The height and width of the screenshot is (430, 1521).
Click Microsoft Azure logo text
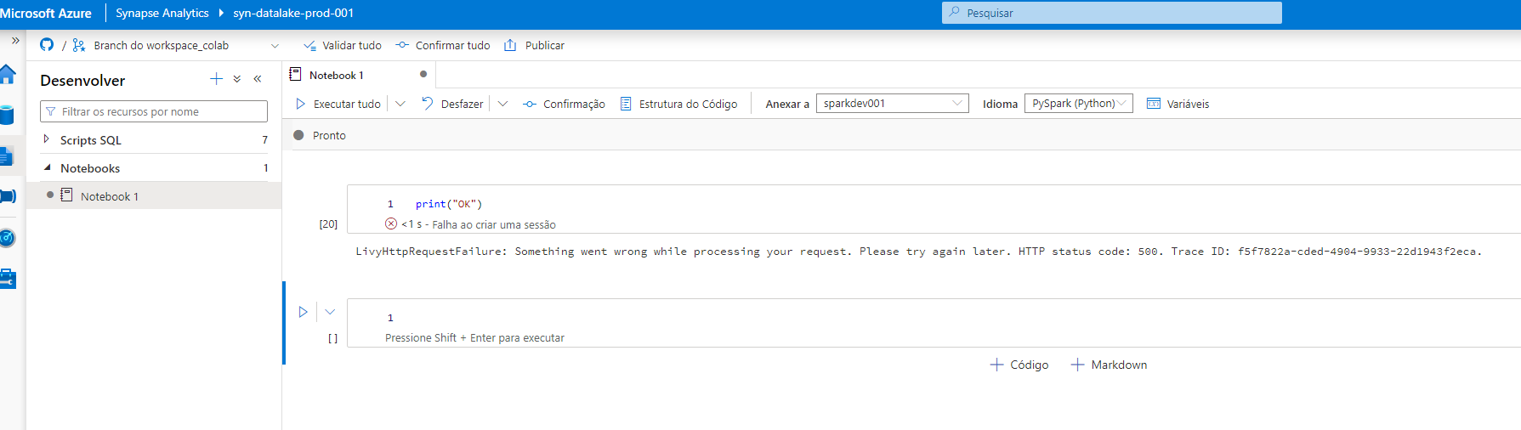point(46,13)
